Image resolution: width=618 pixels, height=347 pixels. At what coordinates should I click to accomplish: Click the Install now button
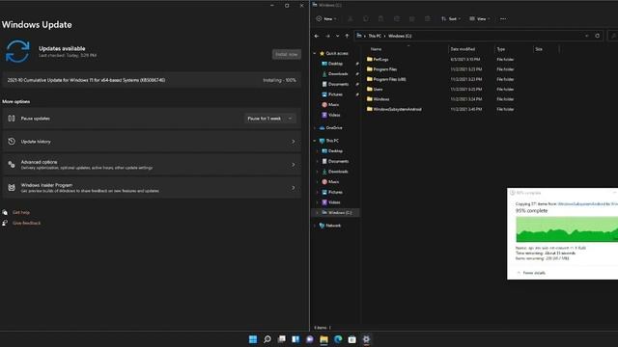coord(287,54)
